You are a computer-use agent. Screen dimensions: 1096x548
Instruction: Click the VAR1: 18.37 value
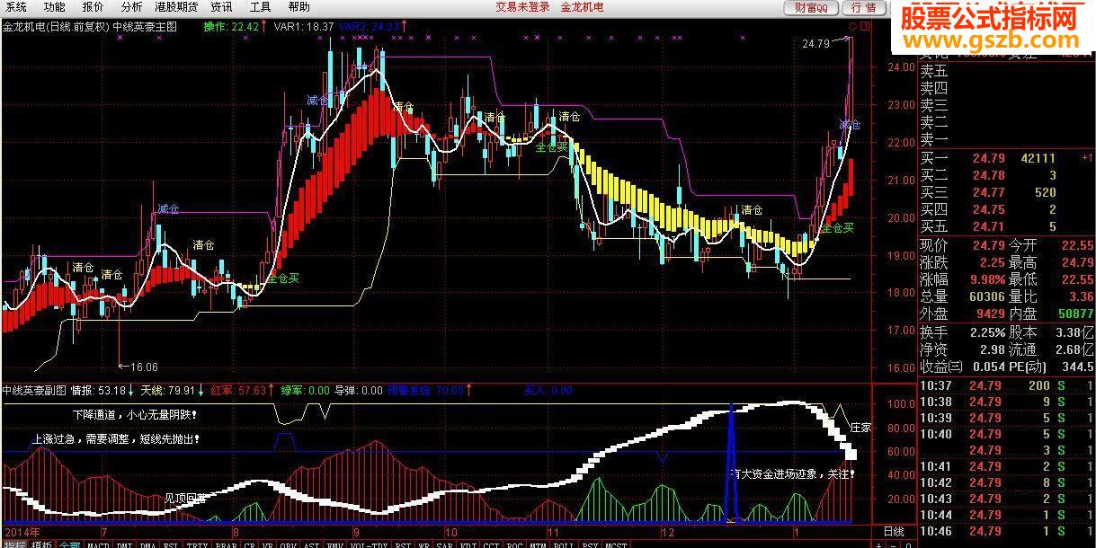point(305,27)
